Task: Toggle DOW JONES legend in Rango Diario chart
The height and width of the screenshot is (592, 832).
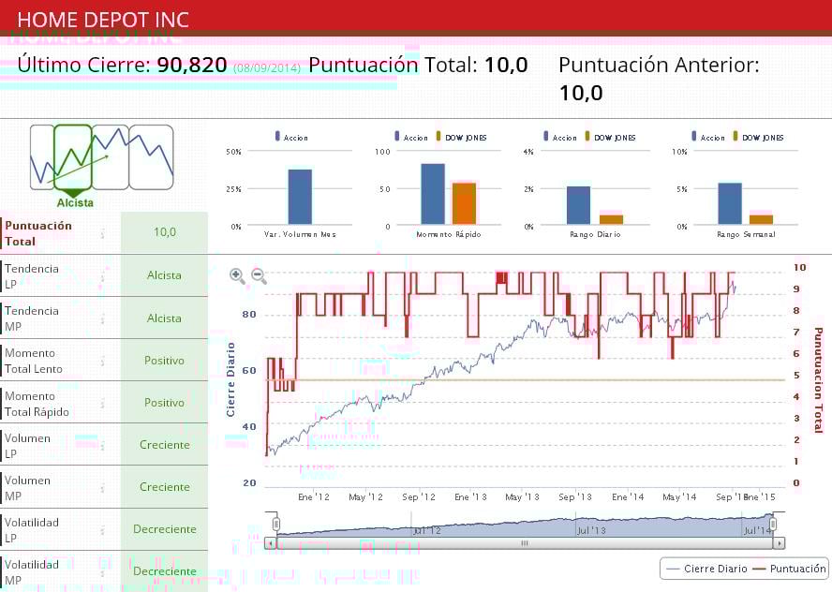Action: pos(610,137)
